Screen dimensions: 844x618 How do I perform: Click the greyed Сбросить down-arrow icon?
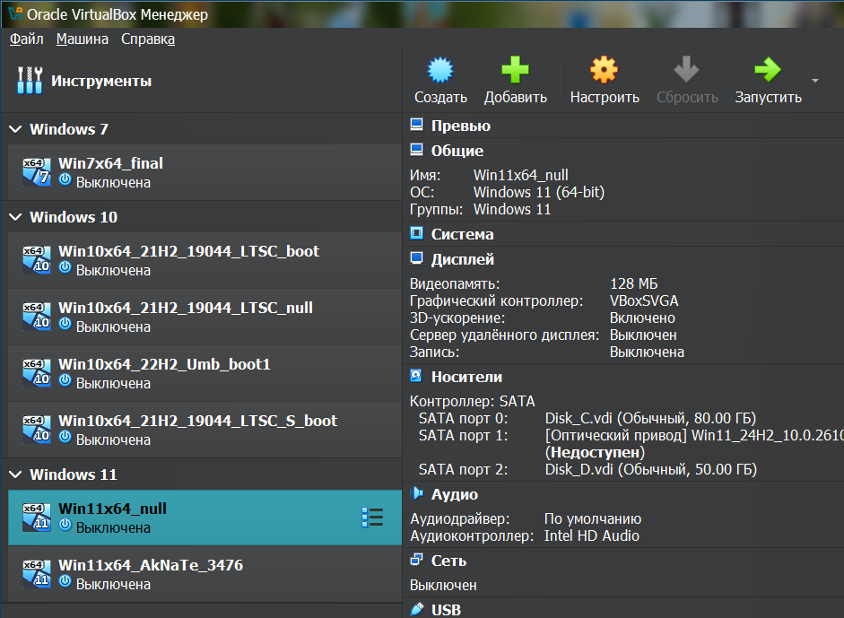[x=686, y=69]
